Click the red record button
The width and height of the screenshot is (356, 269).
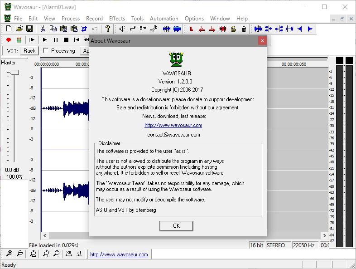click(x=9, y=40)
